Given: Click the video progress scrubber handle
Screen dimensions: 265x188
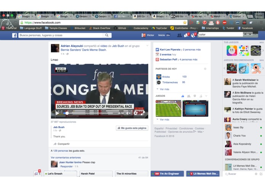Looking at the screenshot, I should tap(67, 113).
